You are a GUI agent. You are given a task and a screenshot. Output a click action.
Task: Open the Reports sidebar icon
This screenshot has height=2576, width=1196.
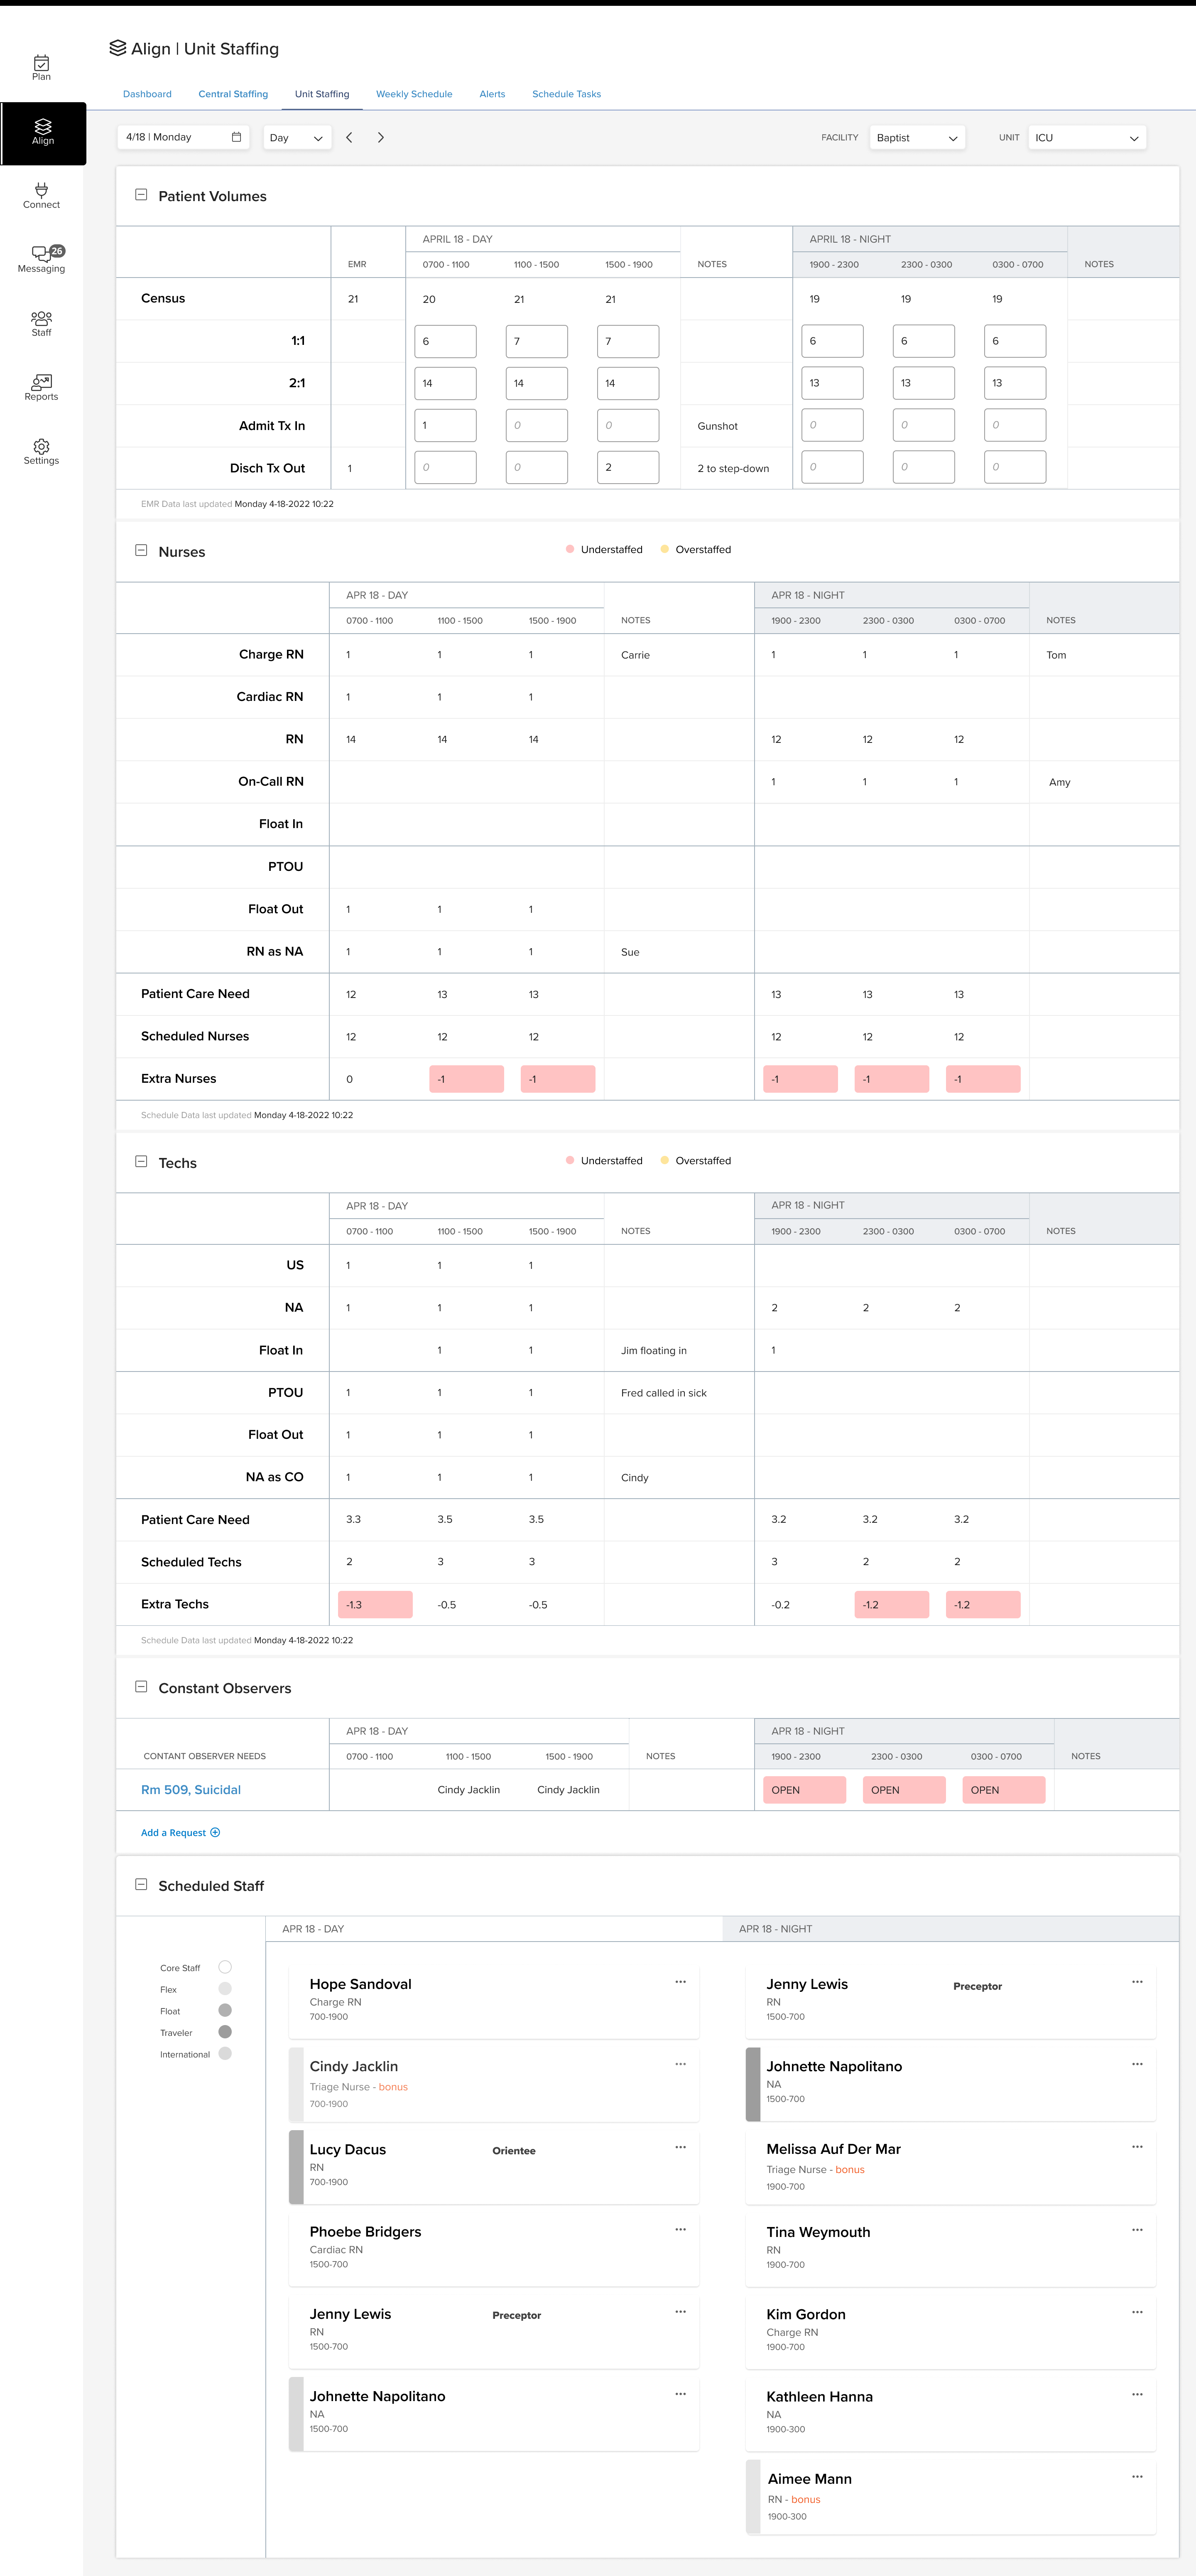(41, 387)
